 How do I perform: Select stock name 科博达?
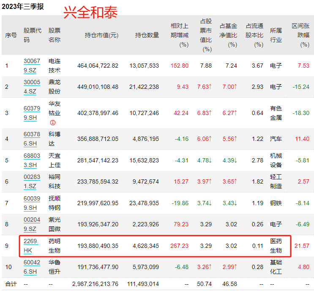tap(54, 139)
